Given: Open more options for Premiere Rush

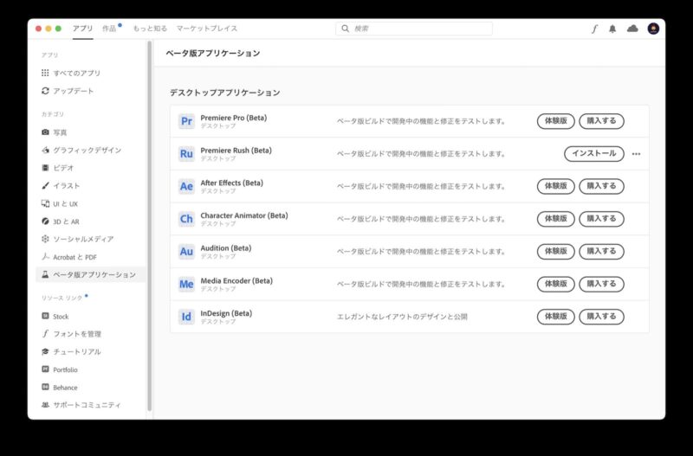Looking at the screenshot, I should point(636,154).
